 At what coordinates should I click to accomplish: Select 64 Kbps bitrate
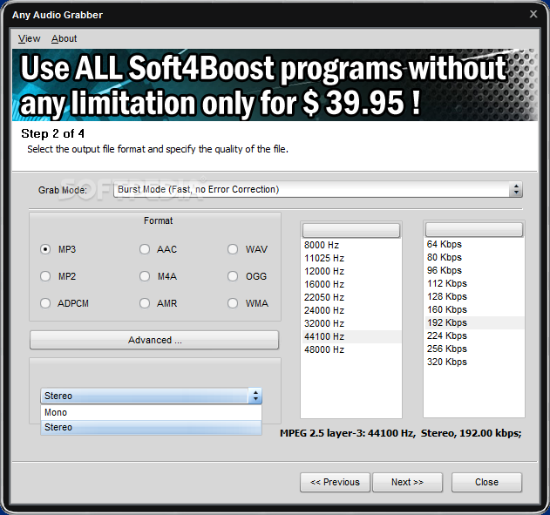pos(474,244)
